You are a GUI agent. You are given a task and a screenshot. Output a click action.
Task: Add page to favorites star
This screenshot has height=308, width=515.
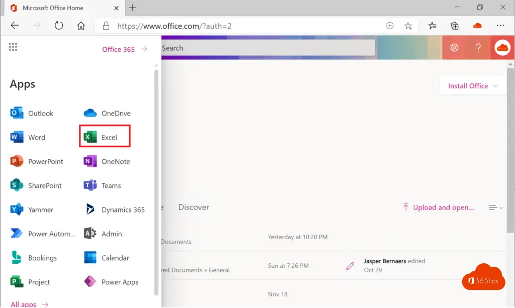coord(408,26)
